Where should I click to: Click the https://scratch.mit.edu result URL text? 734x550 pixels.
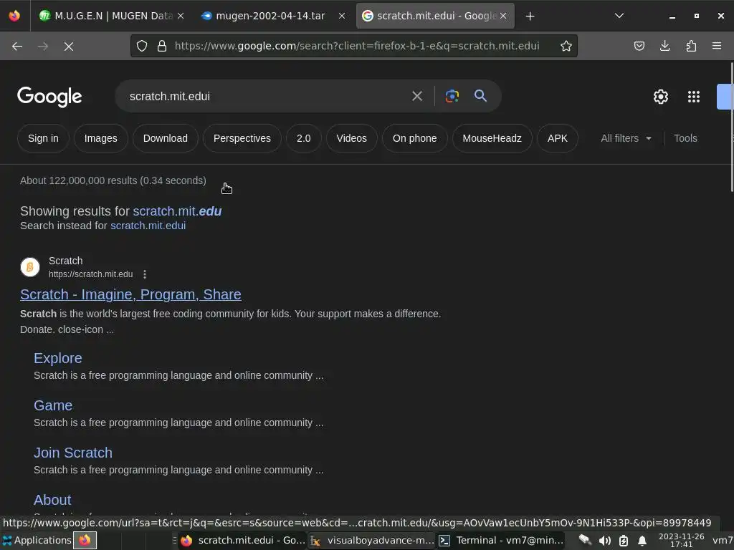[x=91, y=274]
